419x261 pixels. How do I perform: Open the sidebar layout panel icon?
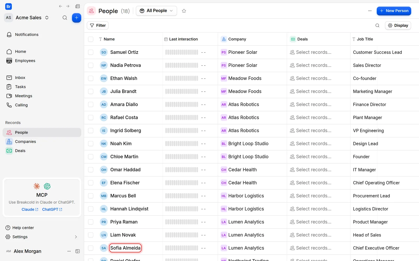[x=78, y=6]
